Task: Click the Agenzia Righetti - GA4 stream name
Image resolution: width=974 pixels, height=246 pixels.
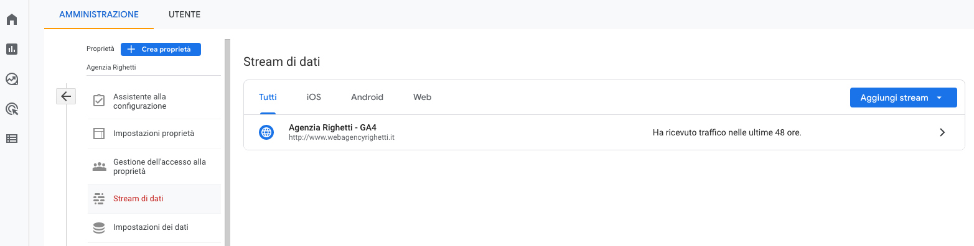Action: (332, 127)
